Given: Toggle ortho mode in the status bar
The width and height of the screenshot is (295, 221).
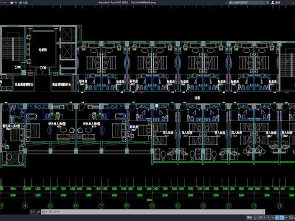Looking at the screenshot, I should click(x=256, y=217).
